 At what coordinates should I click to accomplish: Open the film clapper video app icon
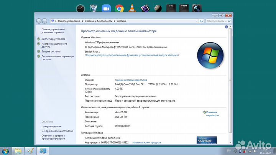[x=145, y=8]
